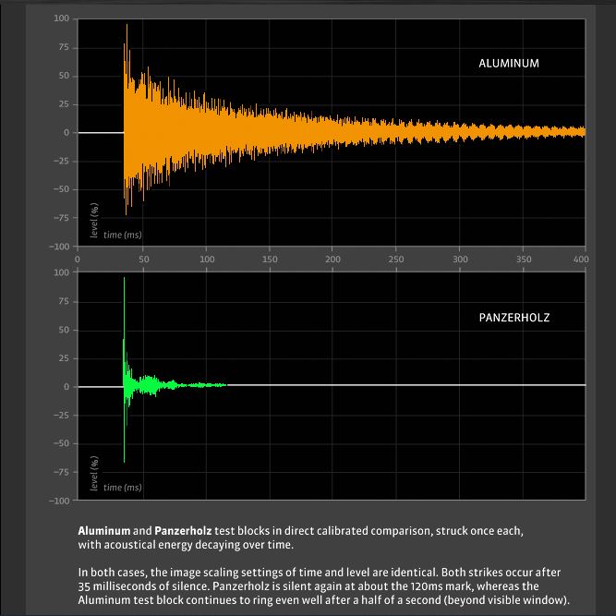Image resolution: width=616 pixels, height=616 pixels.
Task: Click 'time (ms)' label in Aluminum chart
Action: 123,235
